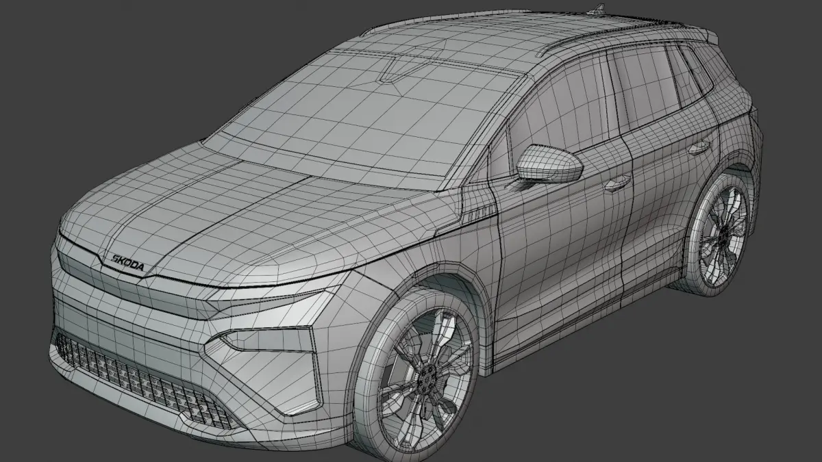Select the front door handle
822x462 pixels.
click(x=617, y=182)
